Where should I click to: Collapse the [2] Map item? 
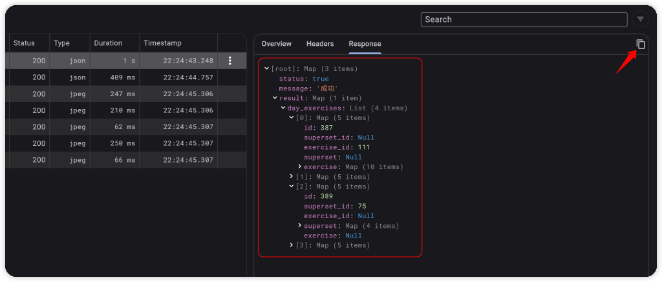292,186
